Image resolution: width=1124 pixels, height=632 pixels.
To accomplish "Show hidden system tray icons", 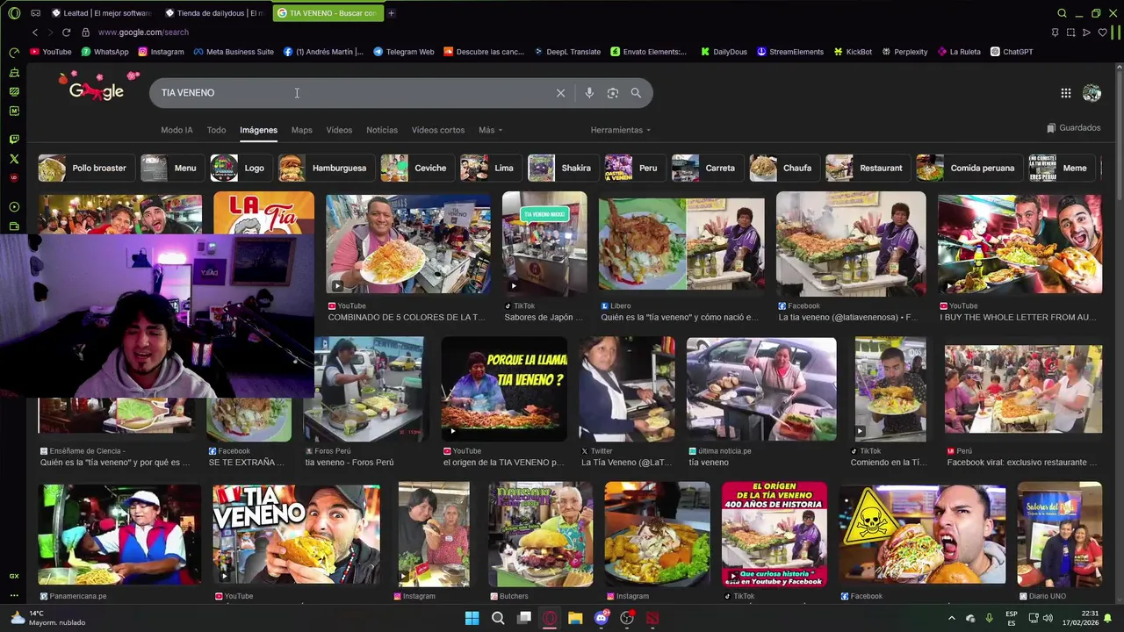I will [951, 618].
